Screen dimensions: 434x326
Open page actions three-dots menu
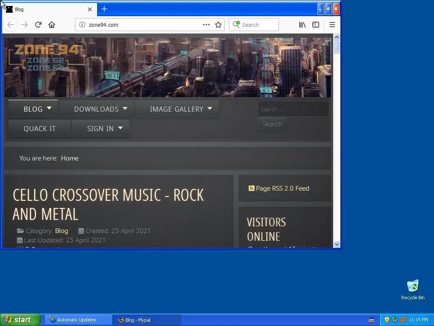[x=206, y=25]
